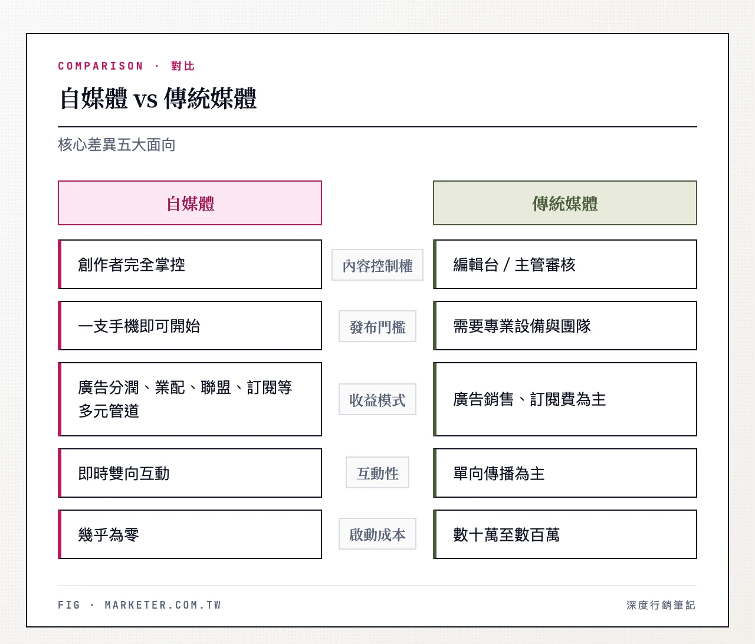
Task: Click the 啟動成本 dimension label
Action: pyautogui.click(x=377, y=534)
